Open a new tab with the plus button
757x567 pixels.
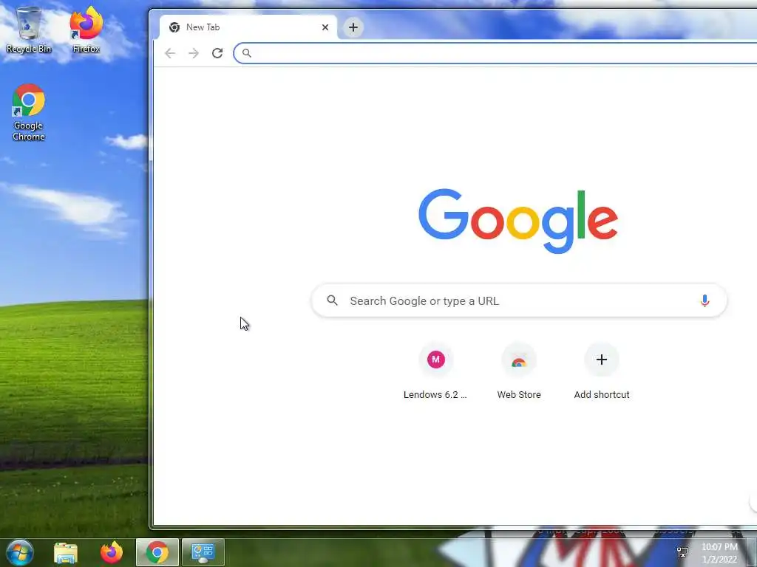click(x=353, y=27)
